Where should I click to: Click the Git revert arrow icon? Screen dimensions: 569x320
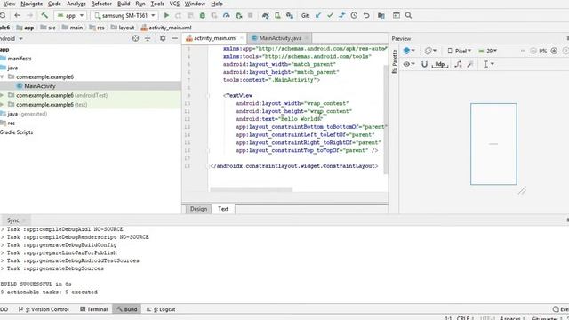tap(366, 15)
